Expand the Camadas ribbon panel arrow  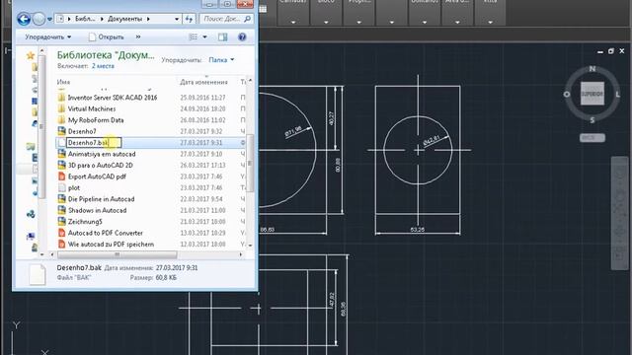tap(293, 22)
